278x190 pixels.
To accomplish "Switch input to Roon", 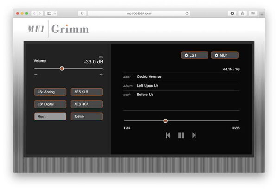I will (x=50, y=117).
